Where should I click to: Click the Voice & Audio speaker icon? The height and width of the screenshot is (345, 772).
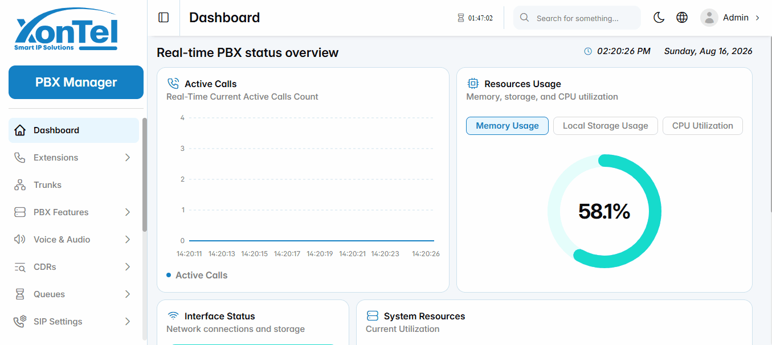[20, 240]
